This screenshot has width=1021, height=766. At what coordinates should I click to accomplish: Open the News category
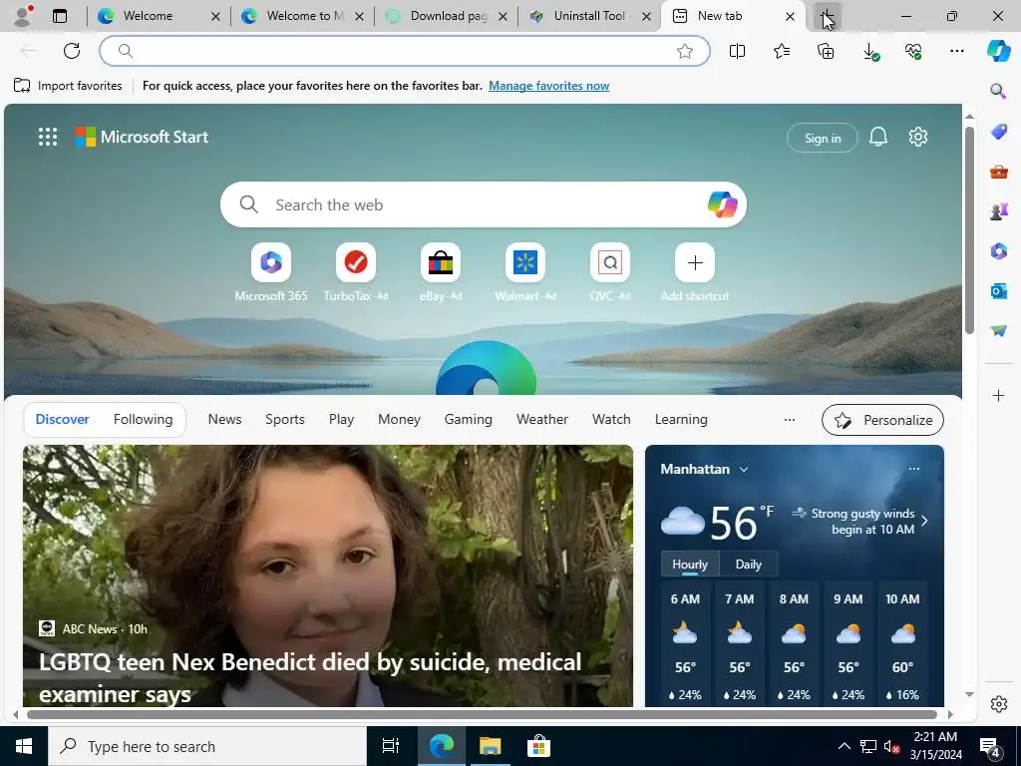tap(224, 420)
